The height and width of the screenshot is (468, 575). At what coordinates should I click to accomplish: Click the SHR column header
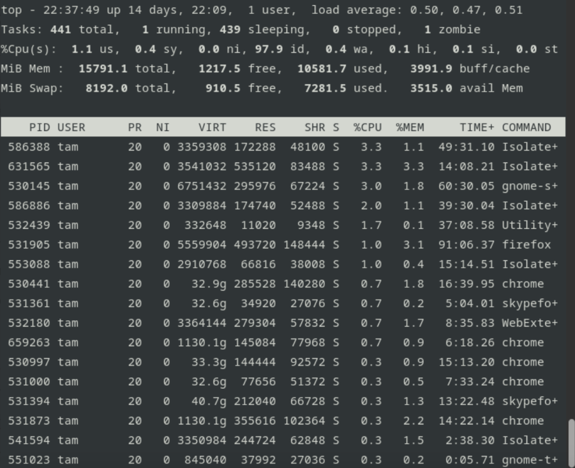(314, 128)
